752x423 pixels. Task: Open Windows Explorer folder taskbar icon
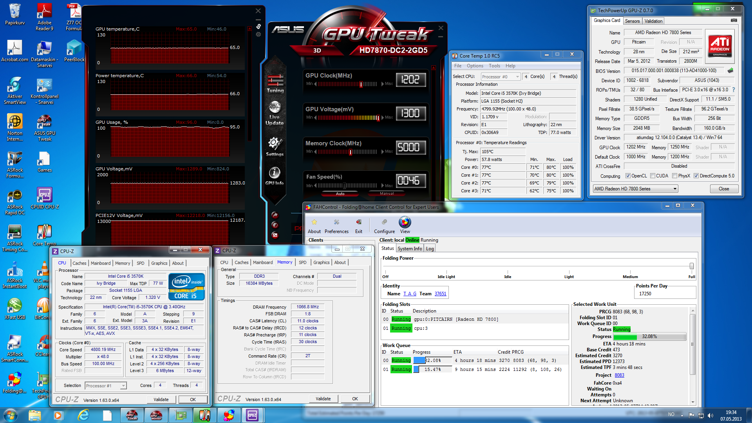(x=34, y=415)
